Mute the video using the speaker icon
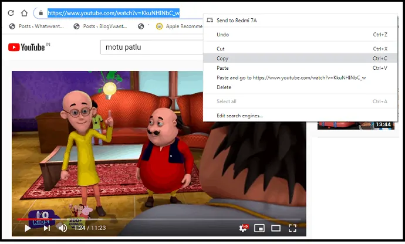The height and width of the screenshot is (244, 405). coord(62,228)
